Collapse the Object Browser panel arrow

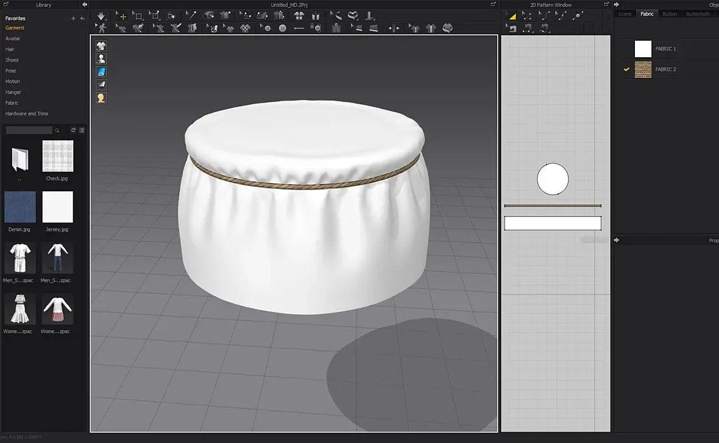(617, 5)
